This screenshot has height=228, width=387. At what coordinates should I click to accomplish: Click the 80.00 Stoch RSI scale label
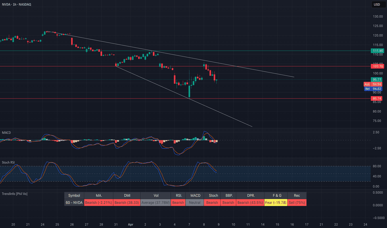[x=377, y=166]
